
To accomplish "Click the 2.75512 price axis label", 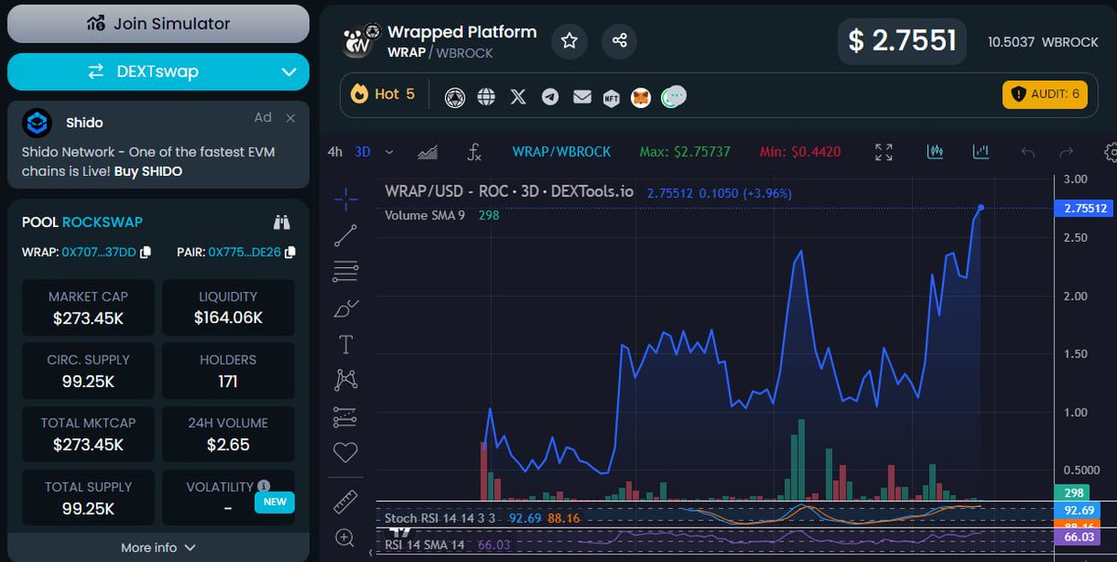I will 1084,208.
